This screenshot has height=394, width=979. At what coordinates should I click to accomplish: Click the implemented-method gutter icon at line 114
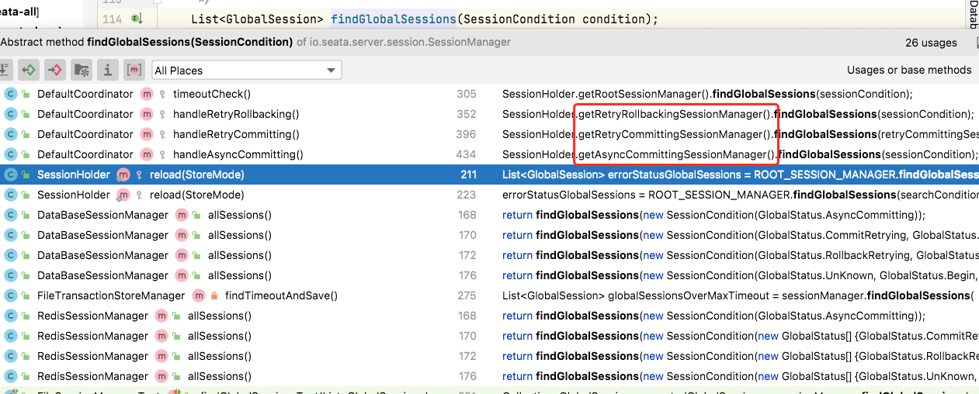(x=137, y=19)
